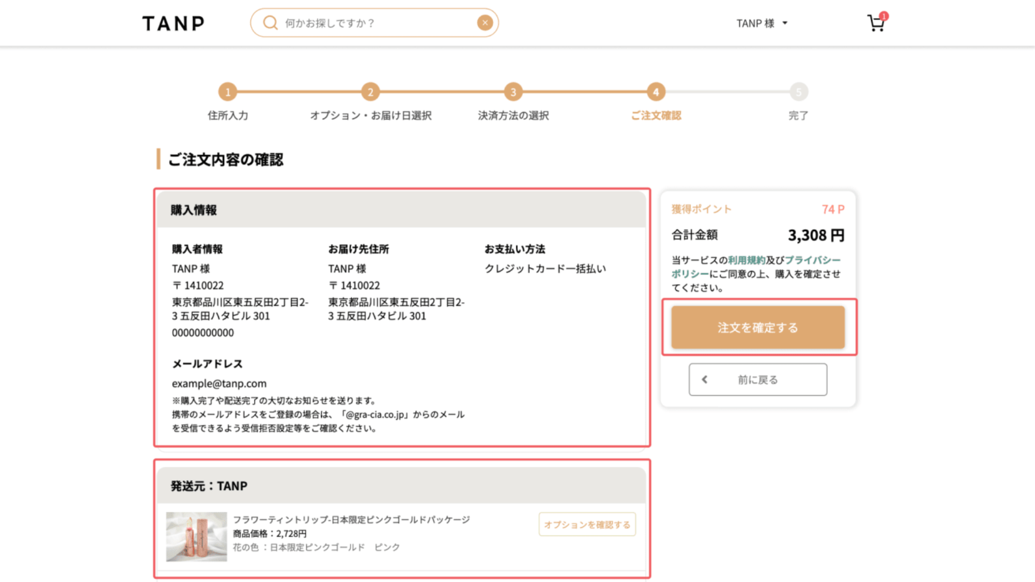Viewport: 1035px width, 582px height.
Task: Click the flower tint lip product thumbnail
Action: 197,536
